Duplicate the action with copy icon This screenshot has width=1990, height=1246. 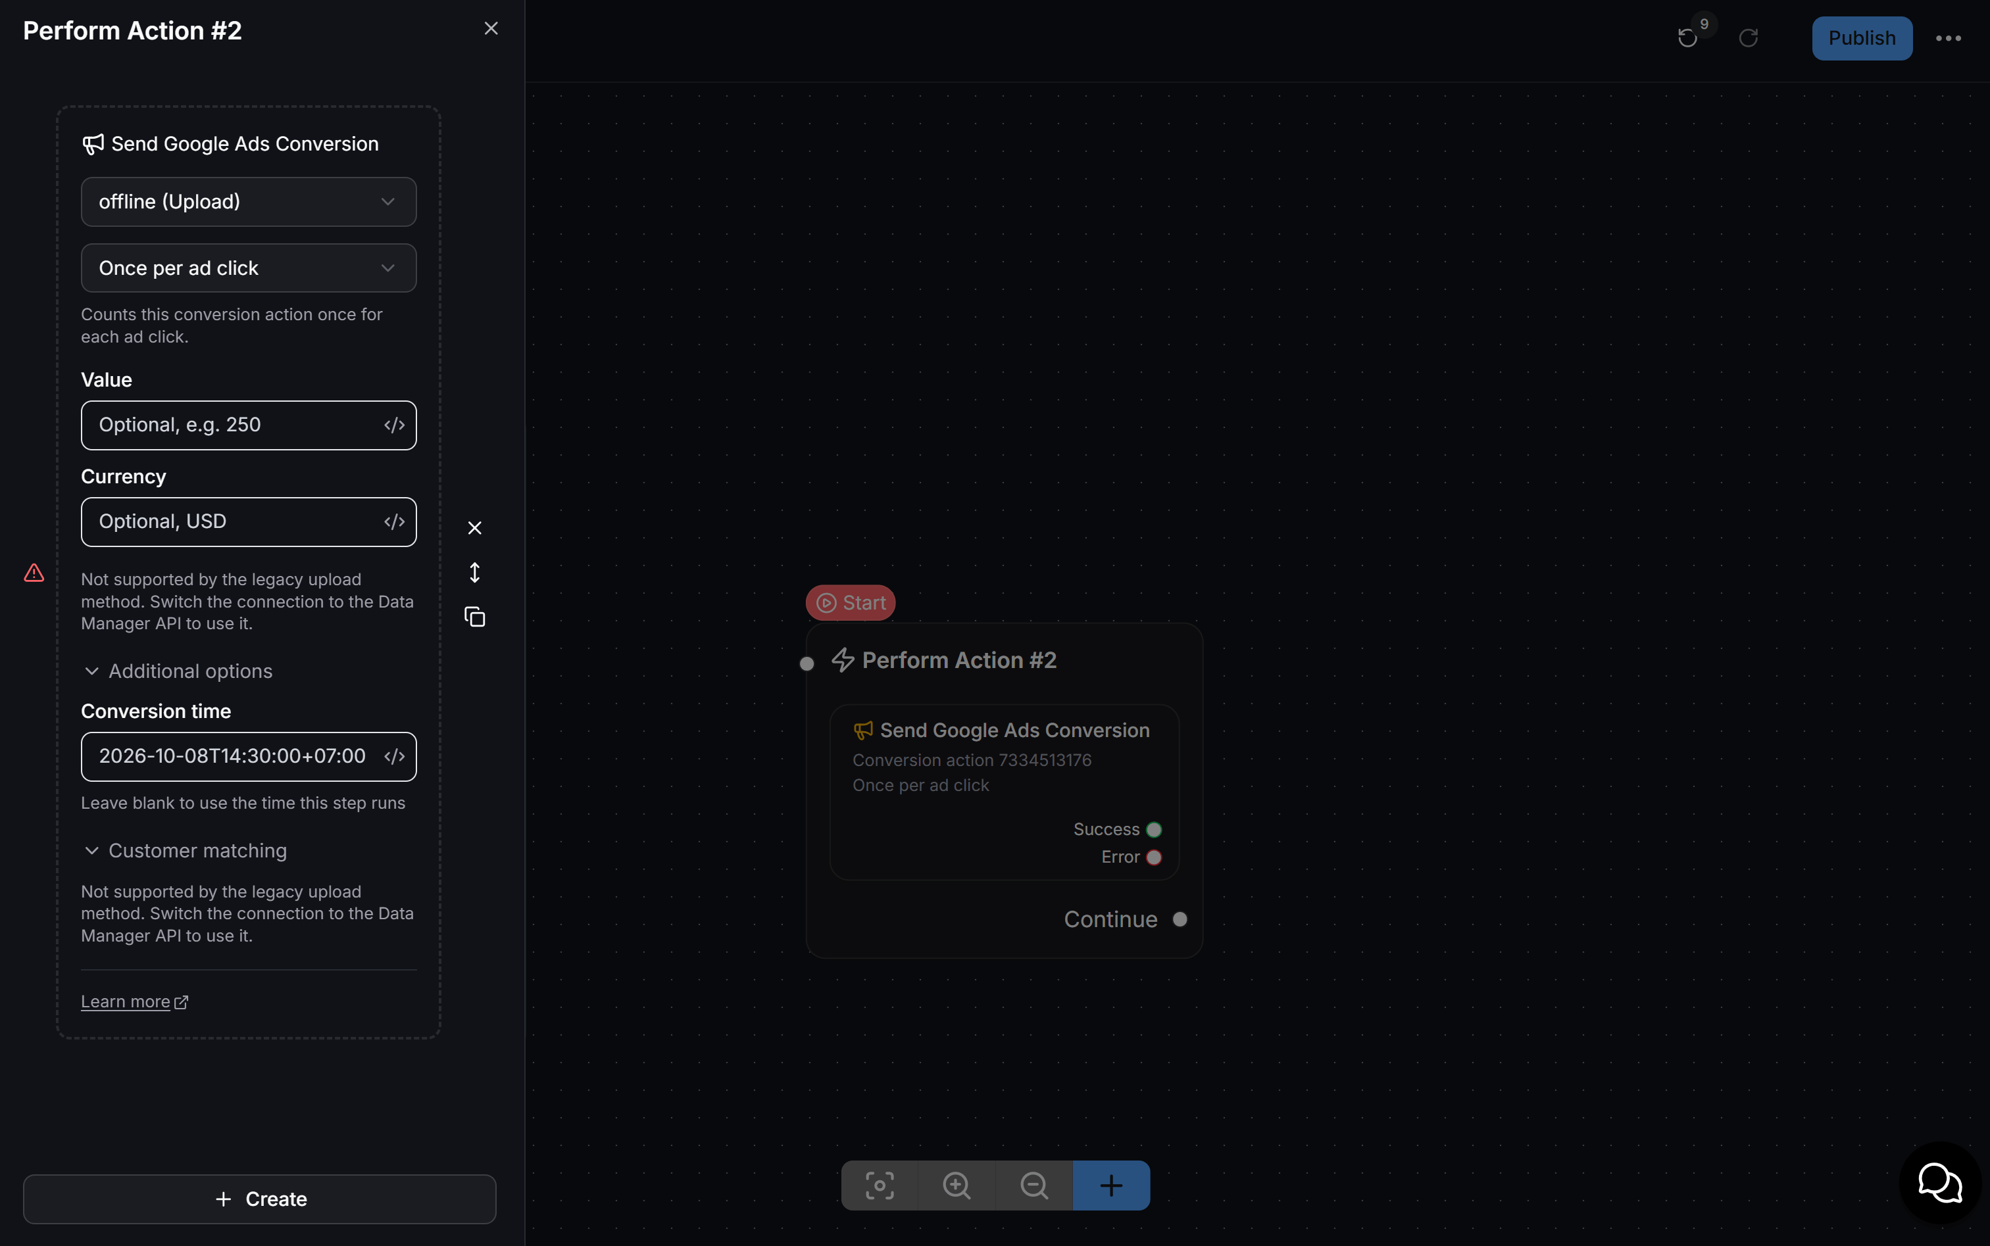pyautogui.click(x=475, y=616)
